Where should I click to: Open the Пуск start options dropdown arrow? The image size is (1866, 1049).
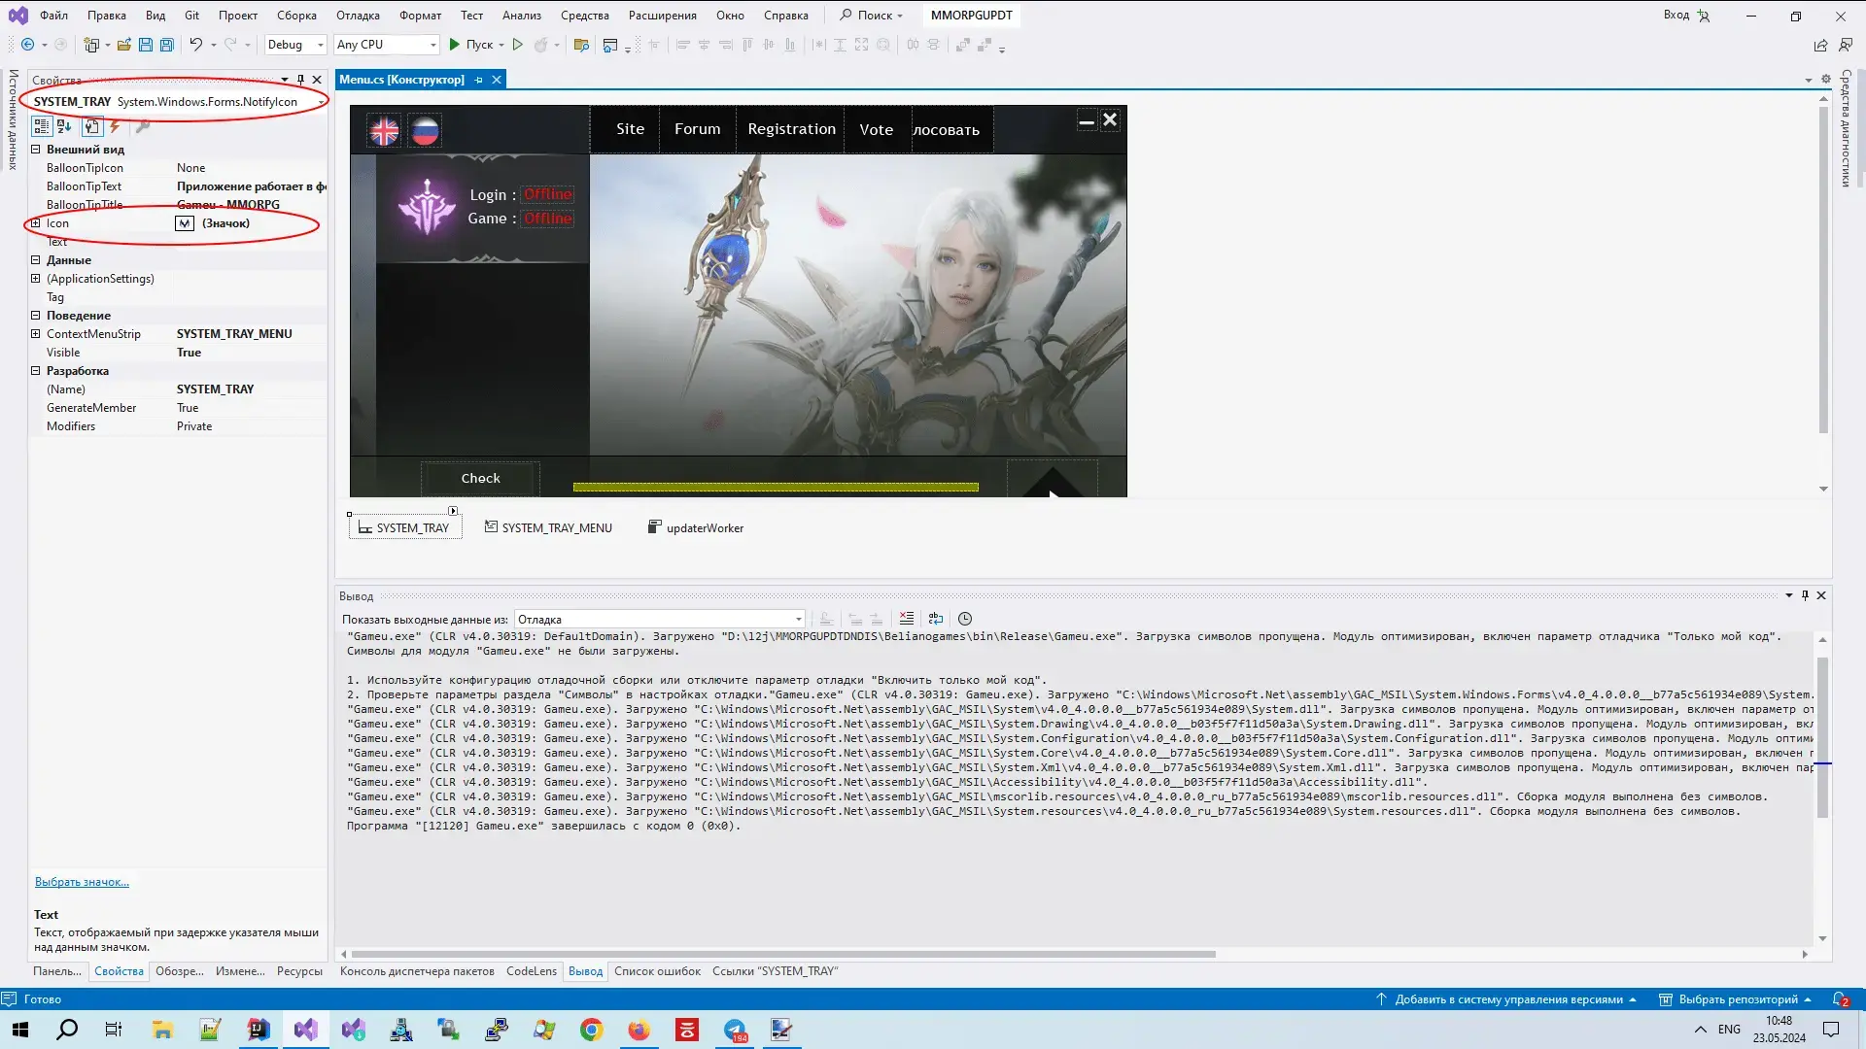click(x=501, y=45)
